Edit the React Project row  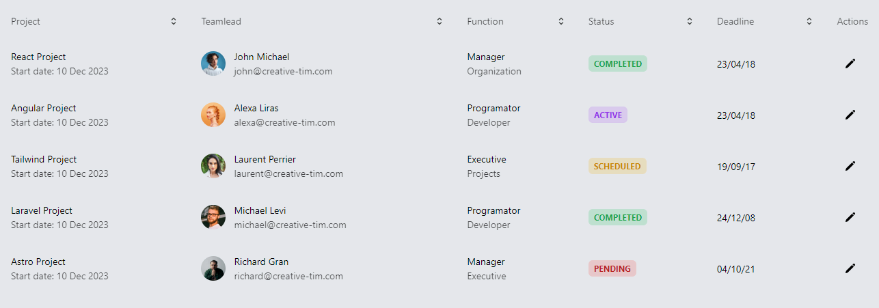(x=850, y=64)
